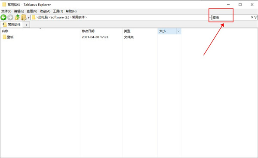Expand chevron after 常用软件 breadcrumb
Viewport: 258px width, 158px height.
[86, 17]
